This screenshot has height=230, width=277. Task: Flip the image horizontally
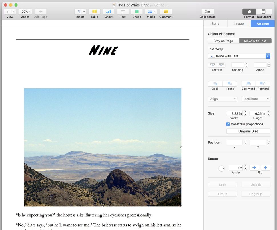click(254, 167)
